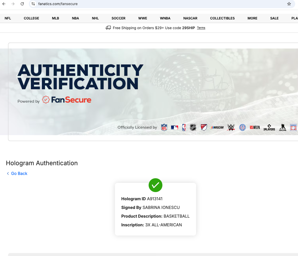Image resolution: width=298 pixels, height=256 pixels.
Task: Open the SALE navigation item
Action: [274, 18]
